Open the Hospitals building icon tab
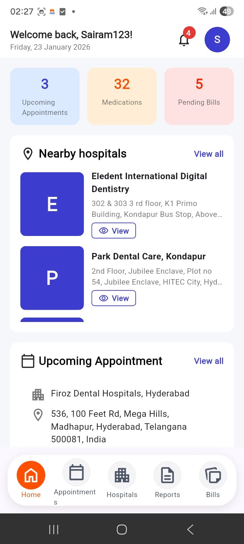This screenshot has height=544, width=244. click(x=122, y=475)
